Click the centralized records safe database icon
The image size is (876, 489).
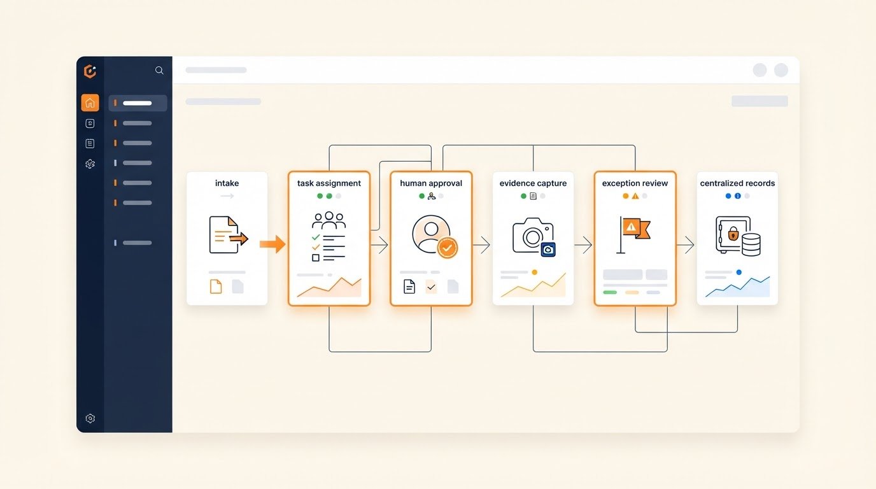click(738, 236)
